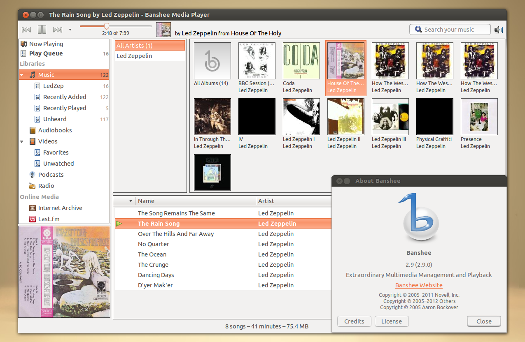Select The Rain Song track row
The width and height of the screenshot is (525, 342).
[x=223, y=224]
